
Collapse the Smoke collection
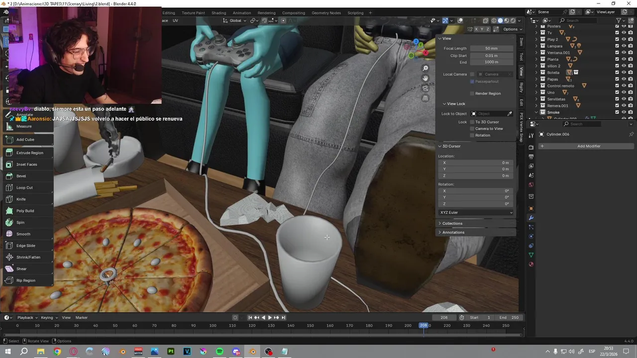coord(536,112)
